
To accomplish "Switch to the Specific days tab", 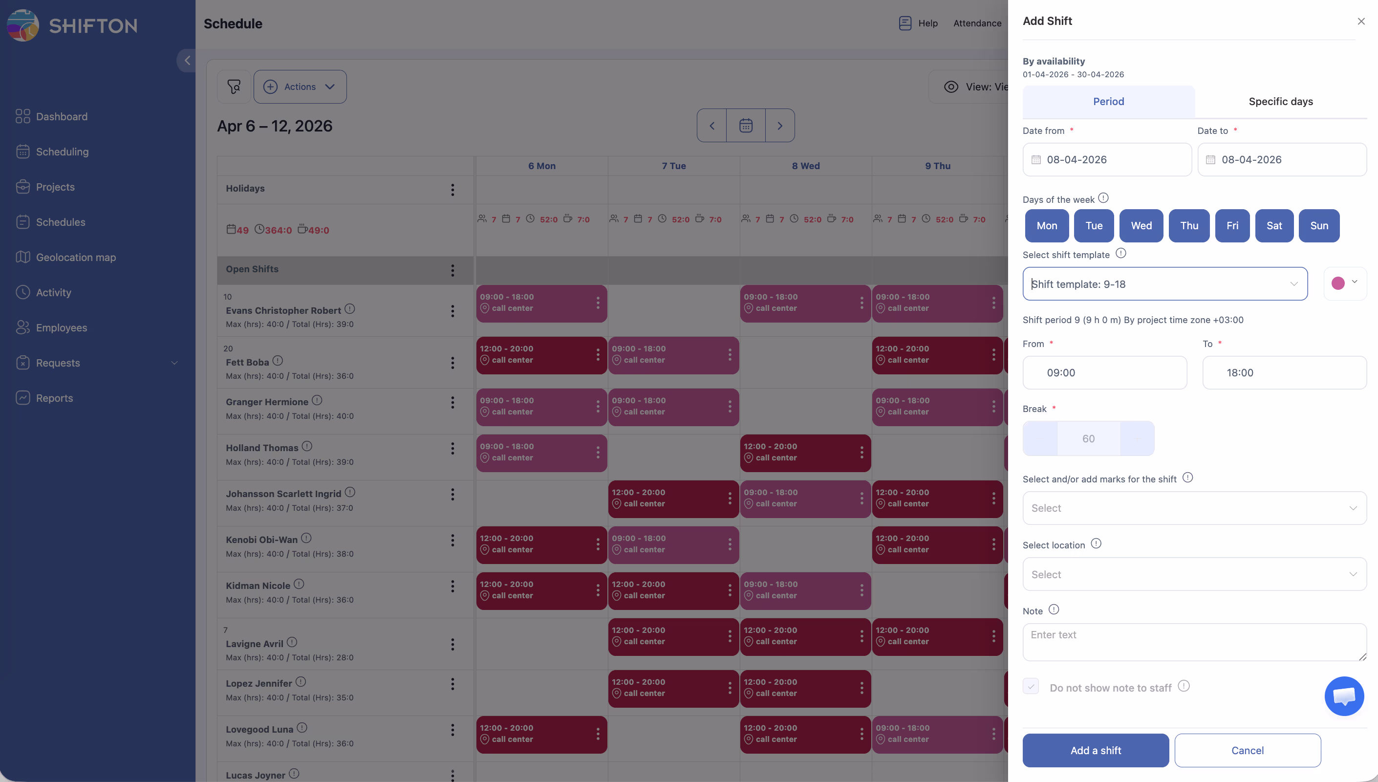I will tap(1280, 102).
